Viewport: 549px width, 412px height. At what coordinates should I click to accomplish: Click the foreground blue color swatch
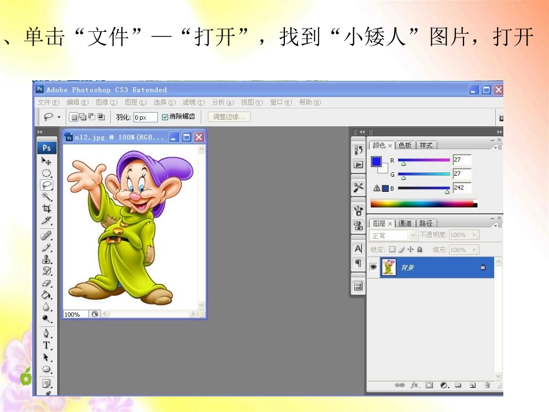(x=376, y=161)
